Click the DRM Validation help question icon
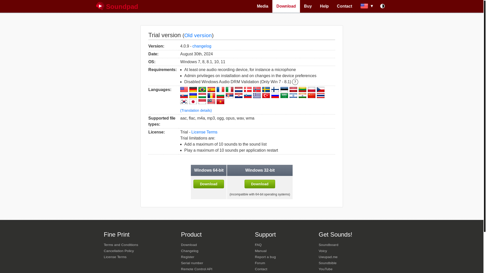486x273 pixels. (x=295, y=82)
